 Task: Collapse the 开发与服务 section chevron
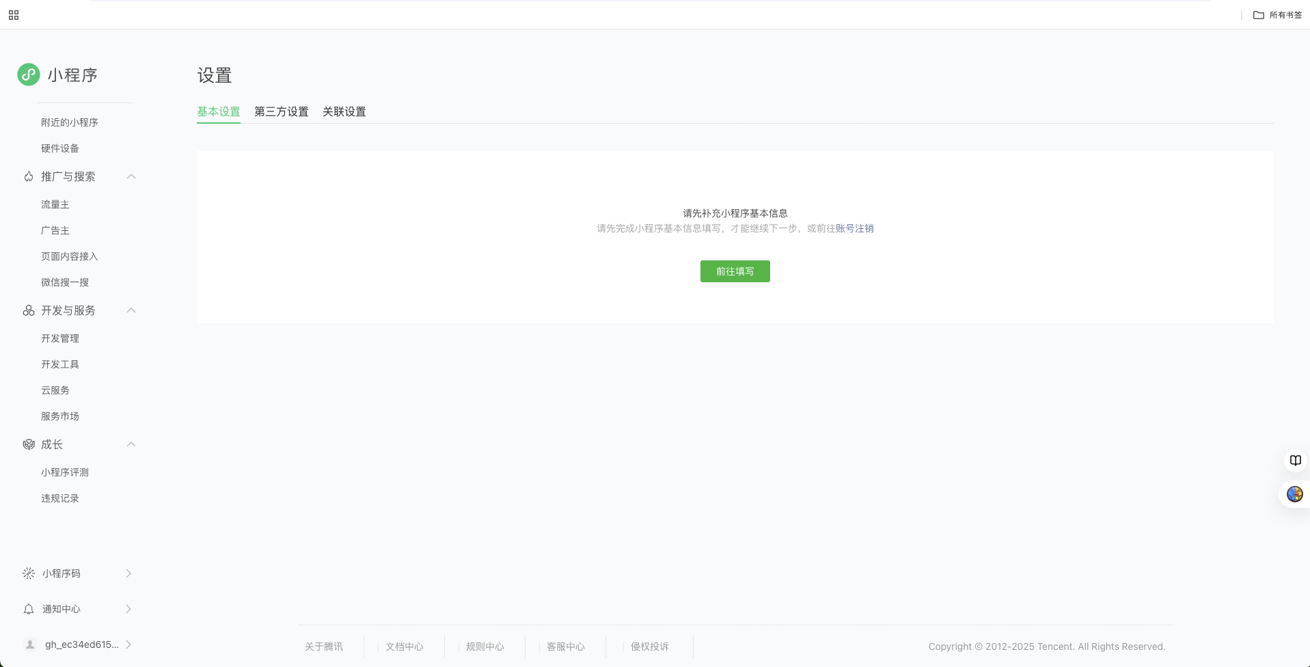pos(131,310)
